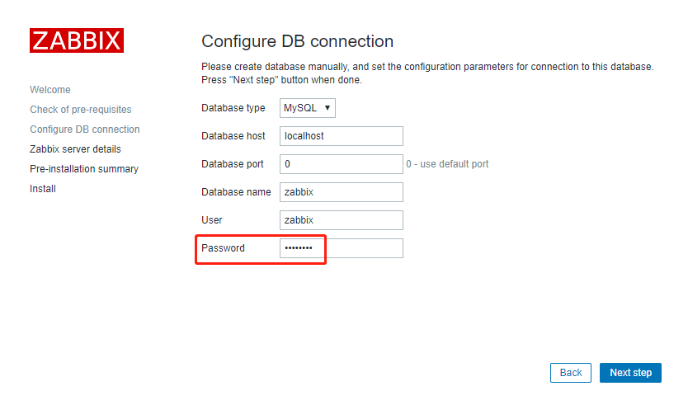
Task: Focus the Database host field
Action: click(x=342, y=136)
